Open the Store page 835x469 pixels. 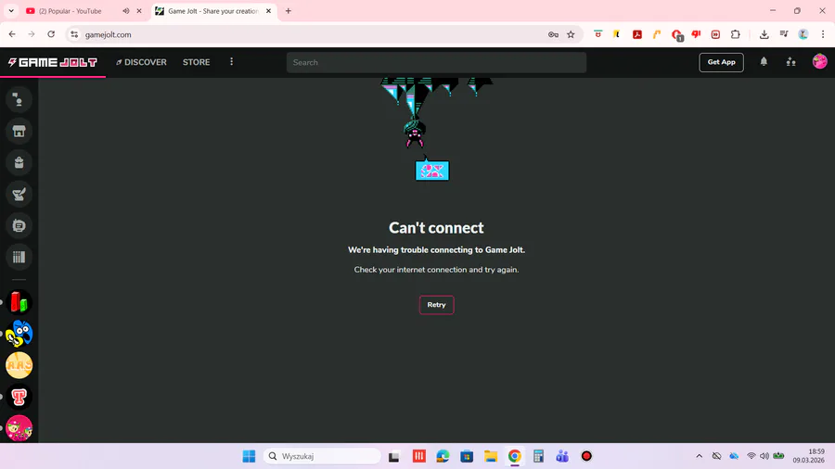(196, 62)
